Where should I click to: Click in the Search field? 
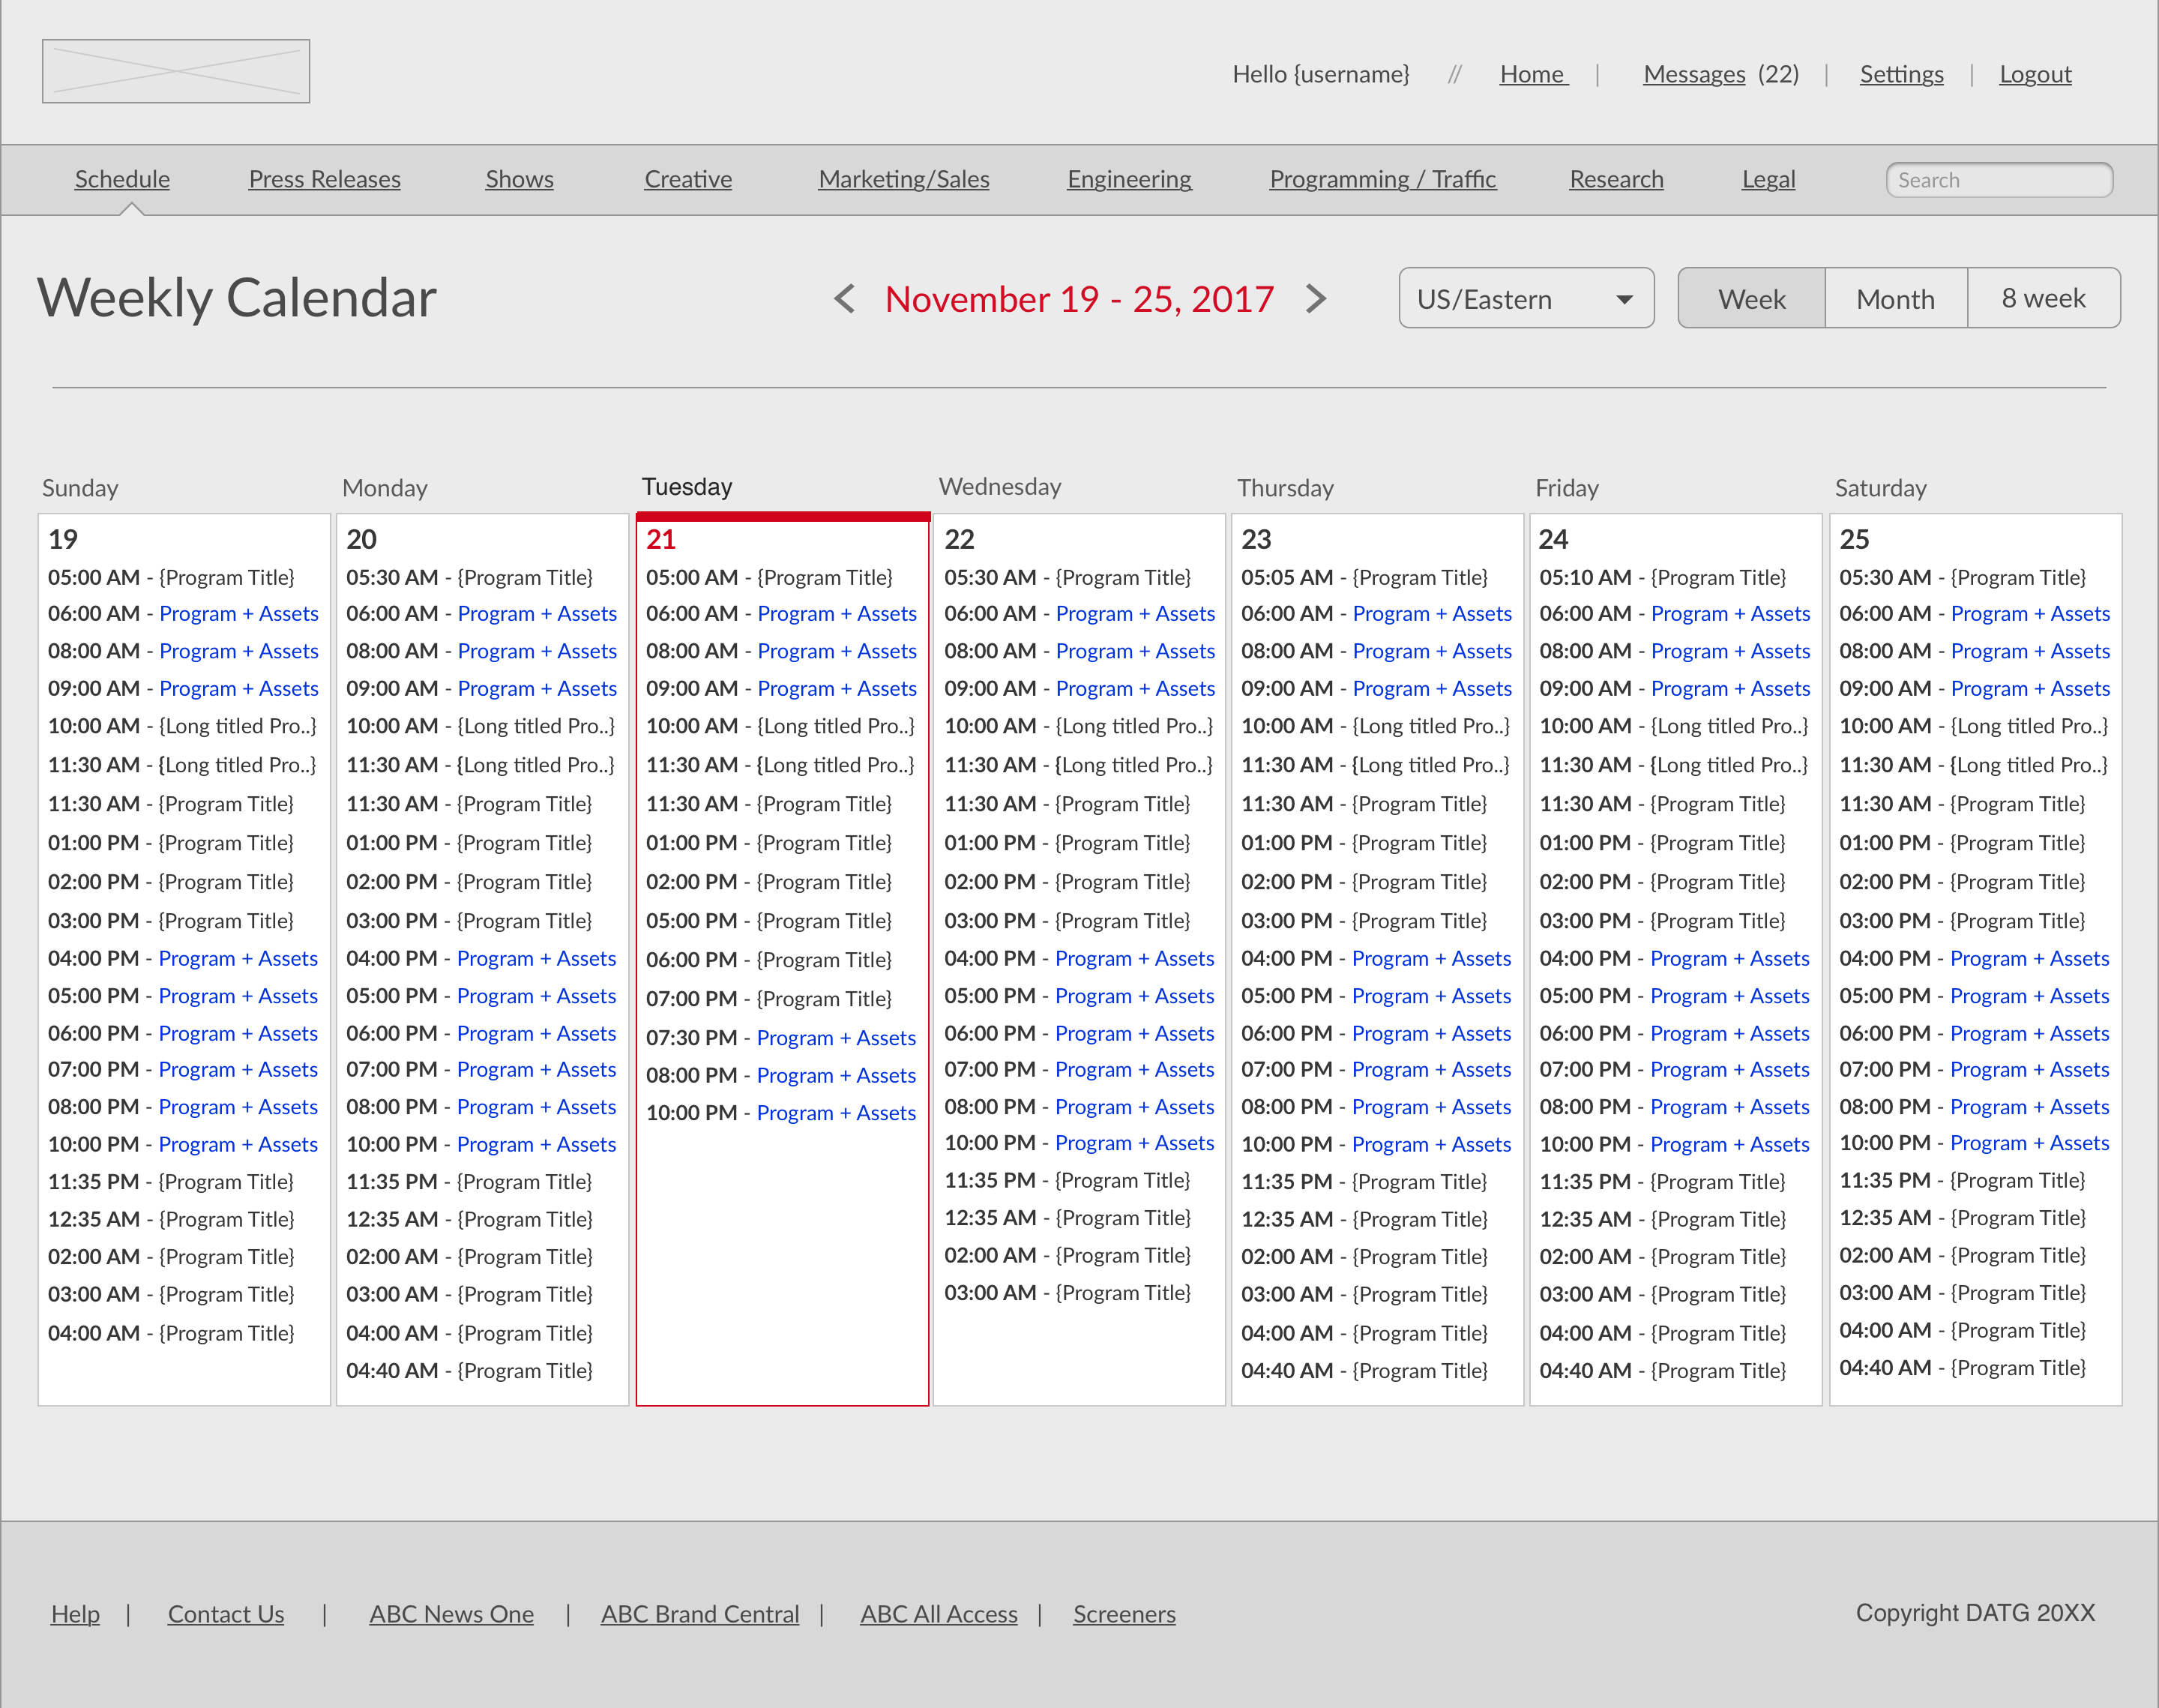coord(1999,180)
